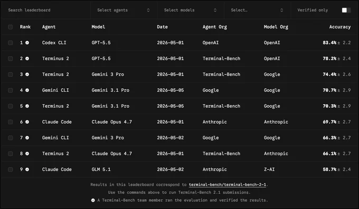This screenshot has height=209, width=359.
Task: Click the 58.7% accuracy value
Action: 329,170
